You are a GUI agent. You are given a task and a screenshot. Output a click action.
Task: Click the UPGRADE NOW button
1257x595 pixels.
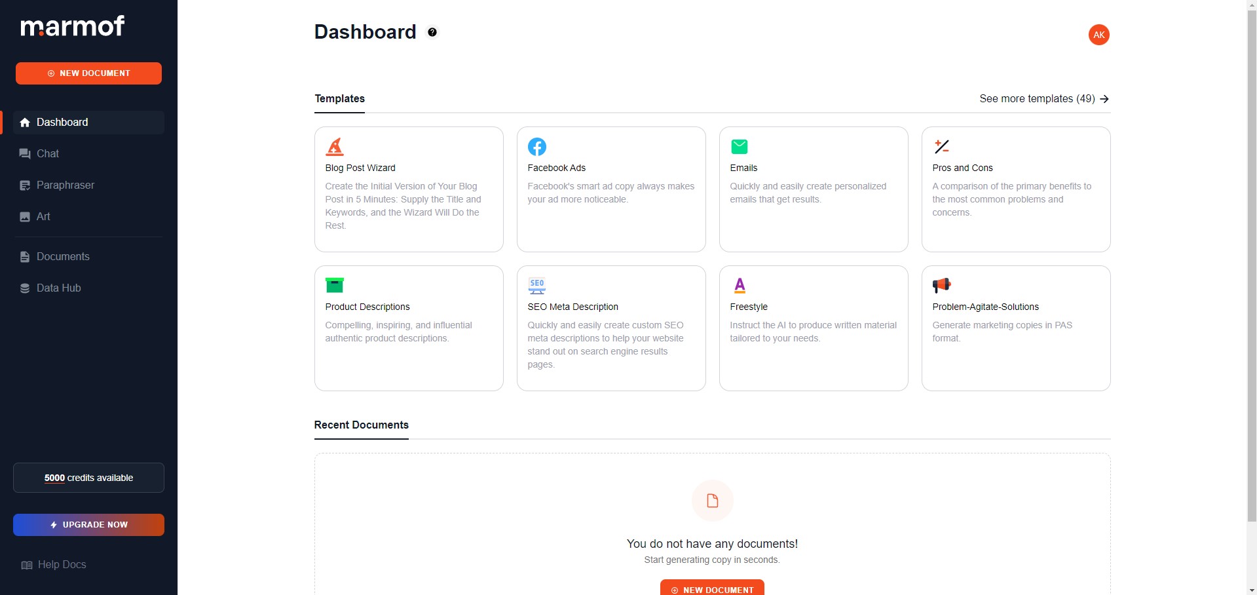(x=88, y=525)
